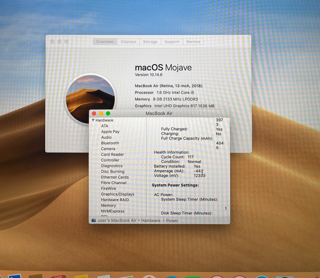
Task: Select Camera in the Hardware list
Action: 108,149
